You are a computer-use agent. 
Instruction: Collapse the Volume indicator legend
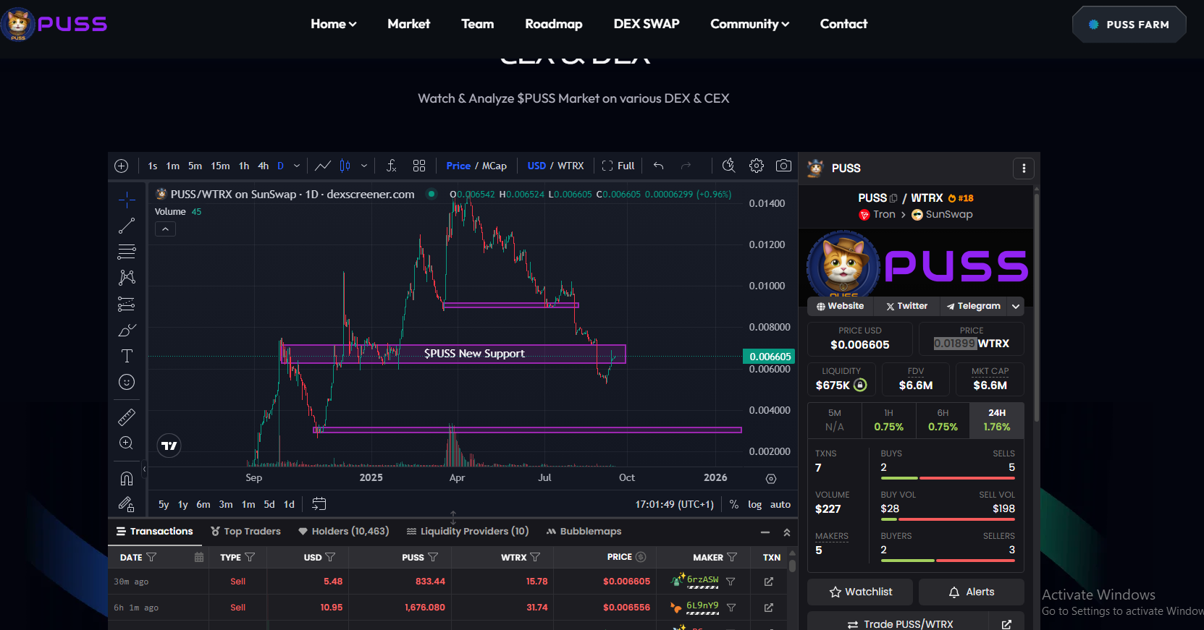point(165,229)
